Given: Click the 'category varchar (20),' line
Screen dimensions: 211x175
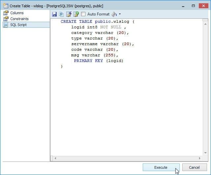Looking at the screenshot, I should (100, 33).
